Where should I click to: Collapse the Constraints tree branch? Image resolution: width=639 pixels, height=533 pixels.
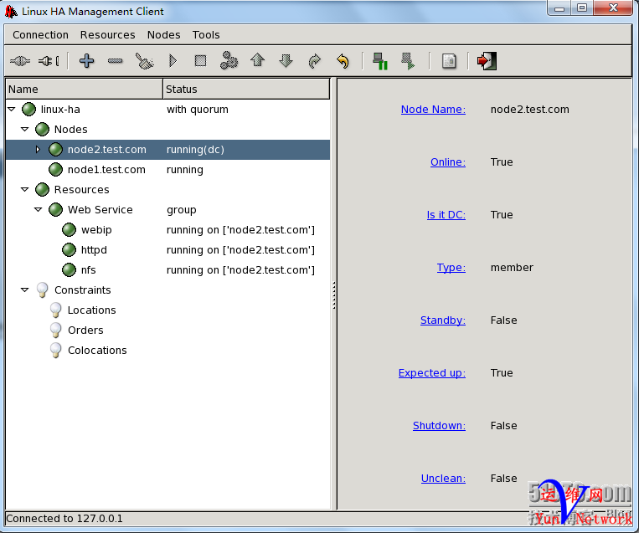(x=25, y=290)
